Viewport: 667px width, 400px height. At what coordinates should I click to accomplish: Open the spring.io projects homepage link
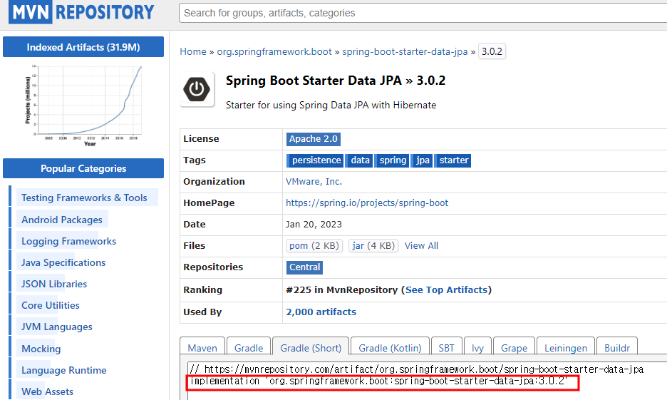[367, 203]
